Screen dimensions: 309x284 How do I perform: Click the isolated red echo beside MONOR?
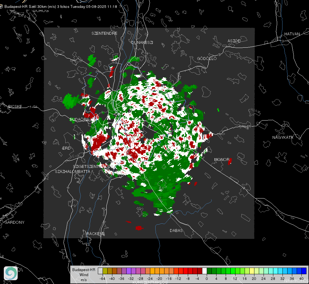(x=230, y=162)
